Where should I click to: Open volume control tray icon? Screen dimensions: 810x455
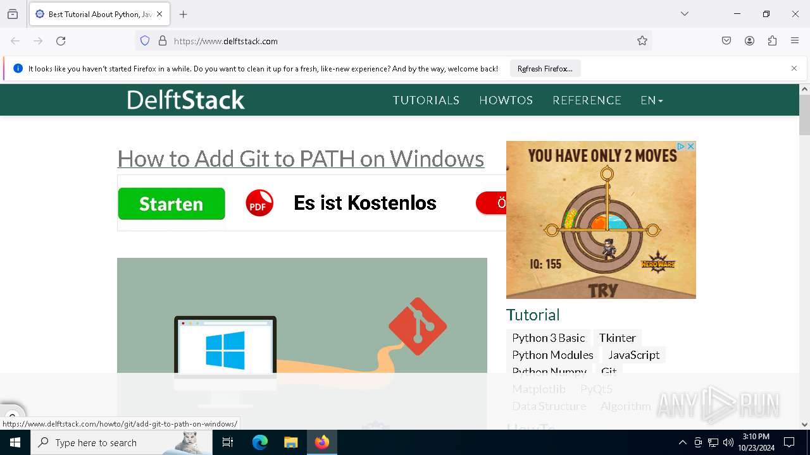(x=728, y=442)
